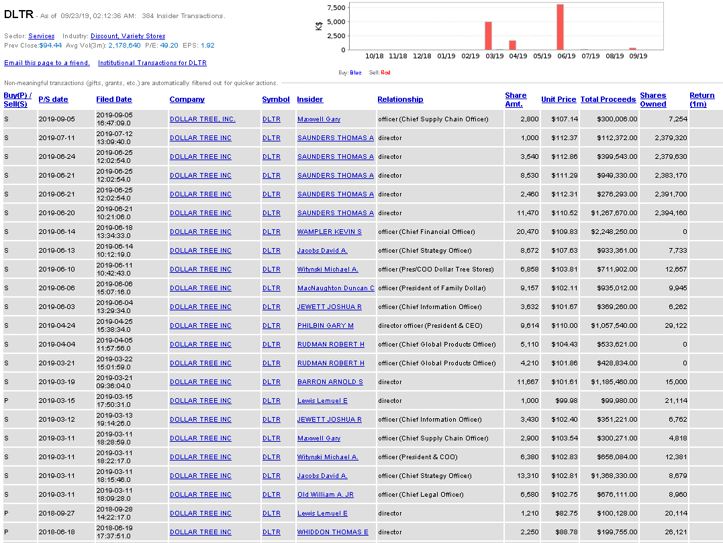Viewport: 723px width, 543px height.
Task: Open SAUNDERS THOMAS A in 2019-06-20 row
Action: [x=335, y=213]
